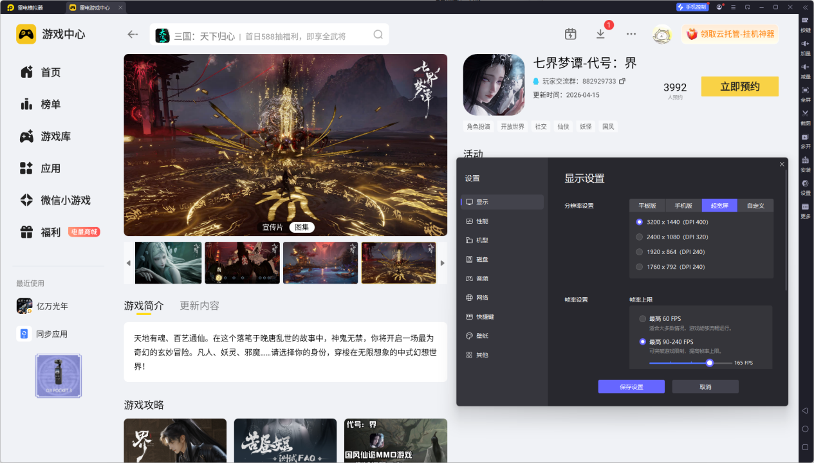Click the gallery previous arrow
This screenshot has width=814, height=463.
tap(128, 263)
